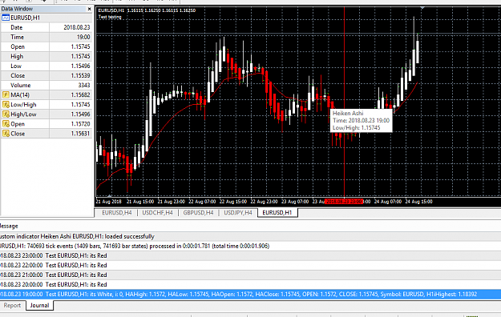501x317 pixels.
Task: Select the highlighted 19:00:00 'its White' journal entry
Action: click(x=250, y=295)
